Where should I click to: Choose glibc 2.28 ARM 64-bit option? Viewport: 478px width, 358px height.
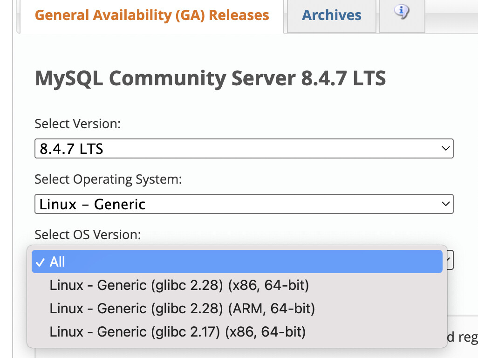[182, 309]
